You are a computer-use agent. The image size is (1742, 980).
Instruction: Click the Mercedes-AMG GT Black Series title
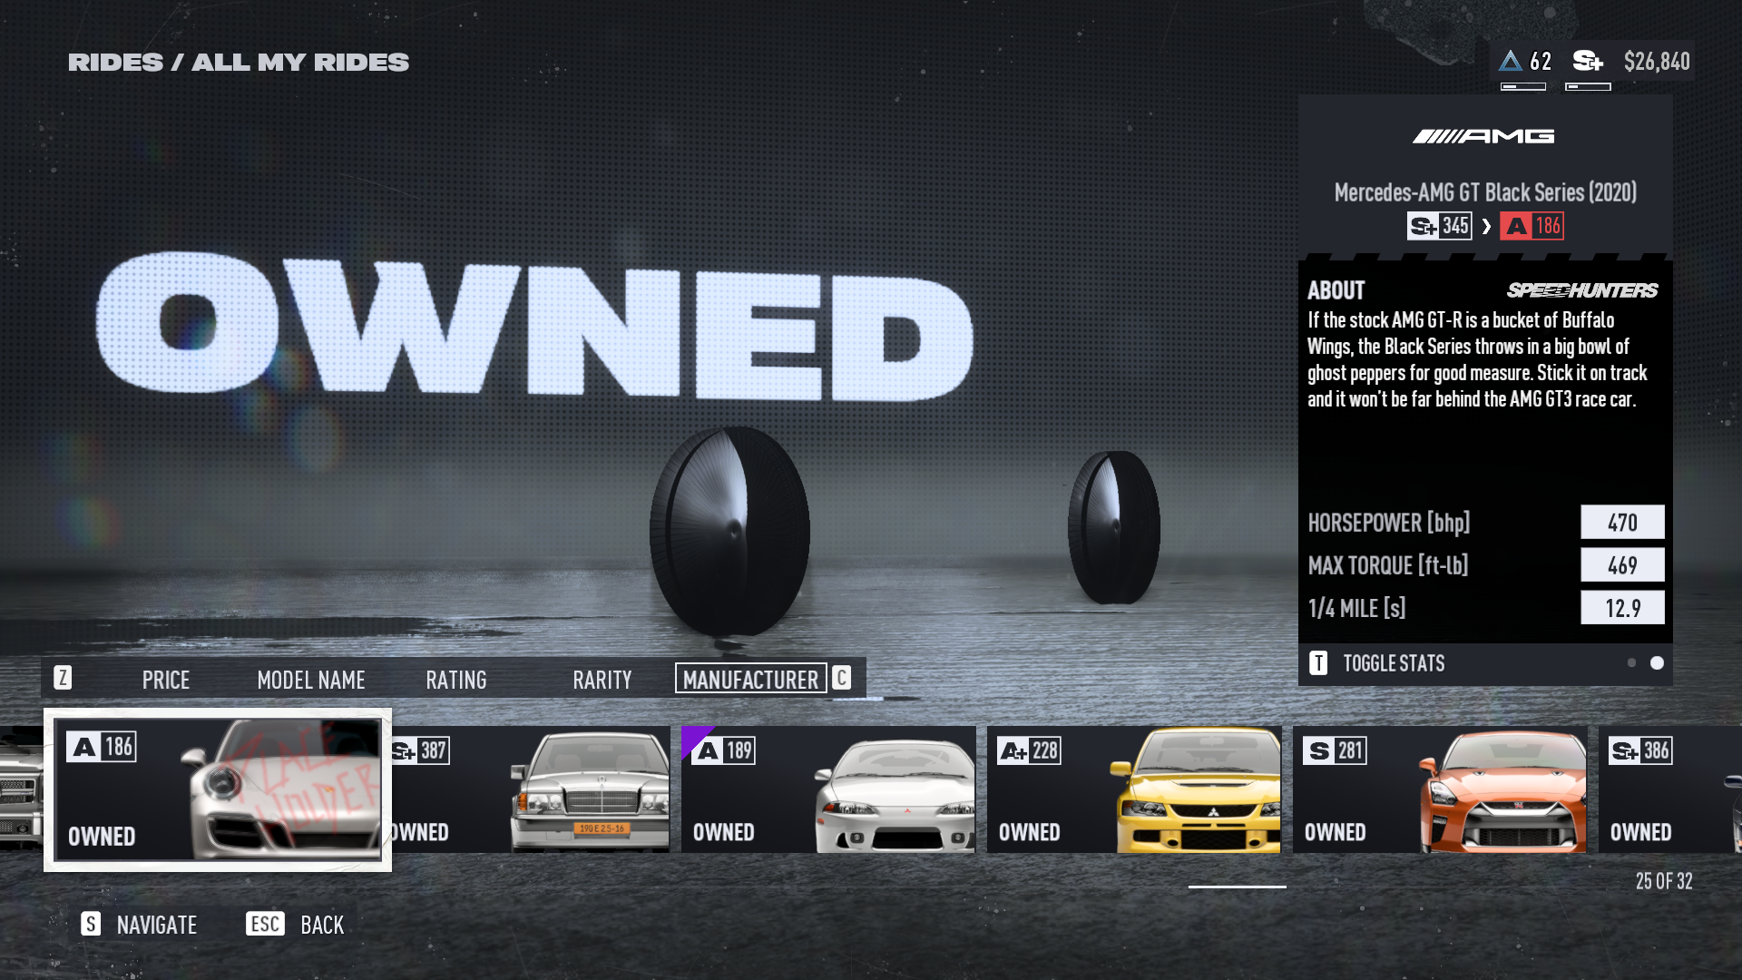click(1485, 192)
